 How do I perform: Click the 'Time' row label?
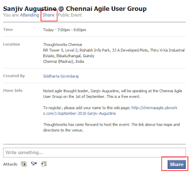8,29
